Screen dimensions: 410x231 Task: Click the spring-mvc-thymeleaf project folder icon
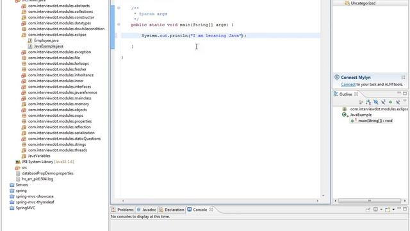pyautogui.click(x=12, y=202)
